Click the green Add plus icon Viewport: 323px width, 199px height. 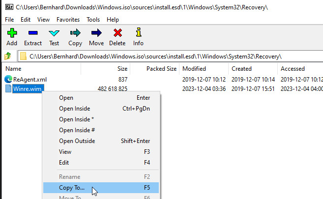(12, 33)
